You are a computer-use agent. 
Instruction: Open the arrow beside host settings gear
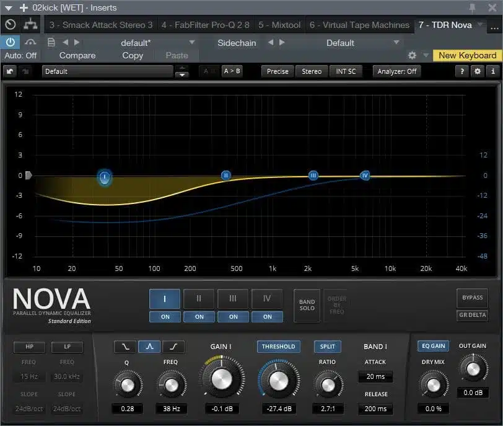pyautogui.click(x=426, y=56)
